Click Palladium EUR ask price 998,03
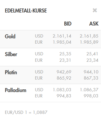This screenshot has width=101, height=116. pos(91,96)
